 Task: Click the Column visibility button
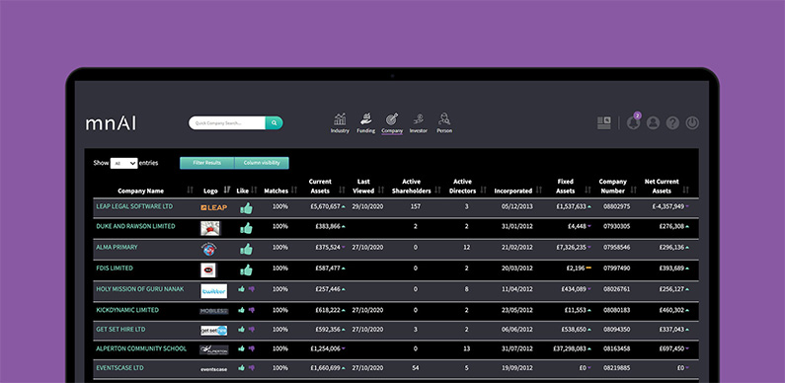[262, 163]
